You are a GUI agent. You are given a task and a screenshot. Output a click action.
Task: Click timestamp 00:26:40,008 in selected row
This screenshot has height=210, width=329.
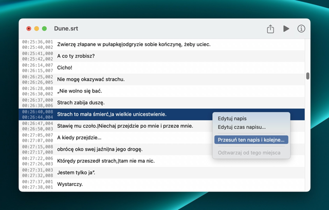tap(38, 111)
